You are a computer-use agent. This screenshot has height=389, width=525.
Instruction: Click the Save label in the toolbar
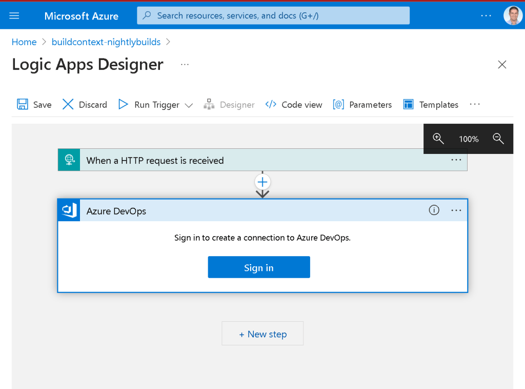pos(42,105)
